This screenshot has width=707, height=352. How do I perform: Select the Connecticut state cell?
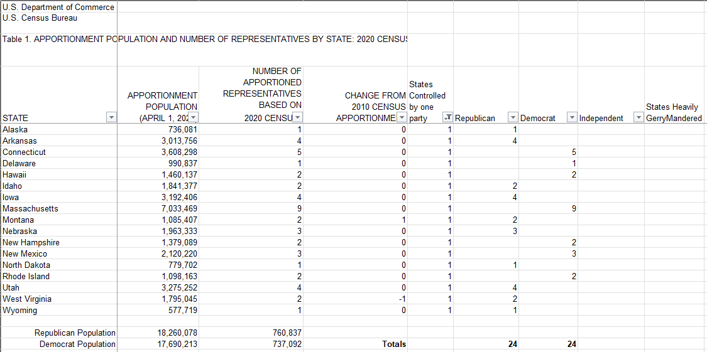pyautogui.click(x=59, y=152)
